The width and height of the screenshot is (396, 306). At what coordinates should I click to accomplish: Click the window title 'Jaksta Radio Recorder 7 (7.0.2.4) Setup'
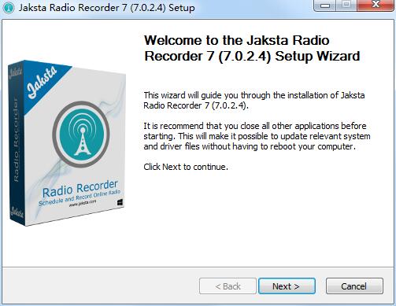tap(106, 8)
